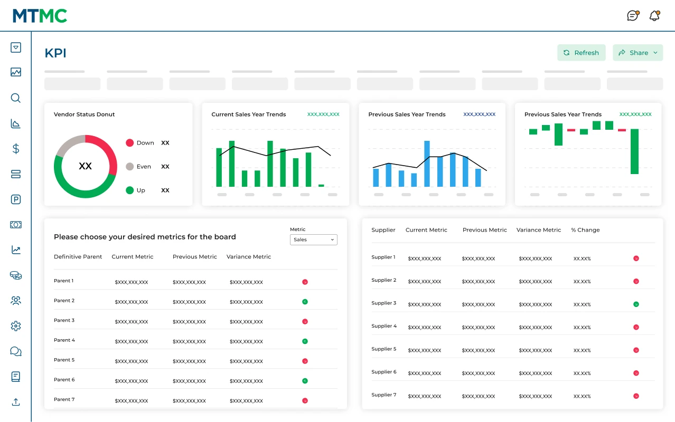Click 'Please choose your desired metrics' heading
The height and width of the screenshot is (422, 675).
pyautogui.click(x=145, y=237)
